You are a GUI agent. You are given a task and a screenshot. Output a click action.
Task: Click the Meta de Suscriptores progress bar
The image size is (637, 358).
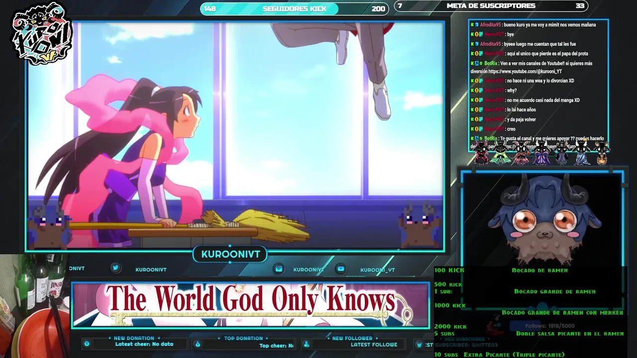click(x=491, y=6)
